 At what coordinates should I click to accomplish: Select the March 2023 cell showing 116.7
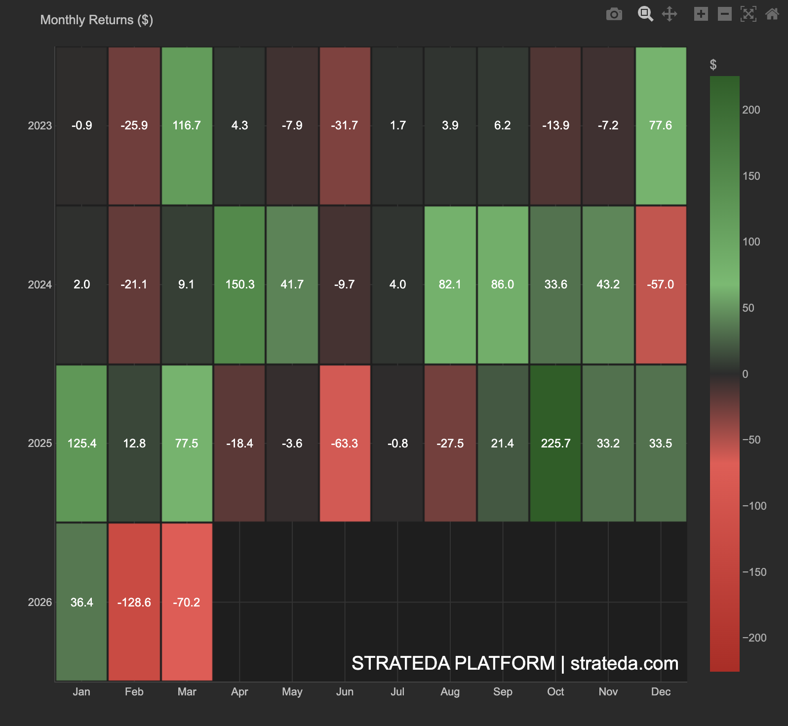pos(187,125)
